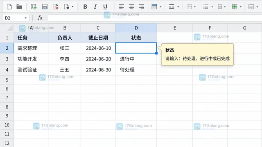Click the header cell 负责人
This screenshot has width=262, height=147.
pyautogui.click(x=65, y=38)
